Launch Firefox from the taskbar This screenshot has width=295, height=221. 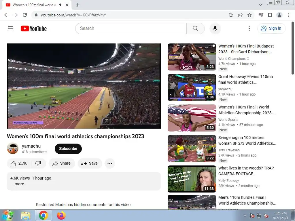point(61,215)
